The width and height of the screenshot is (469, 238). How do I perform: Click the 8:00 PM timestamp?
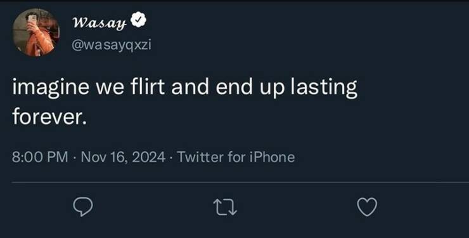(40, 157)
